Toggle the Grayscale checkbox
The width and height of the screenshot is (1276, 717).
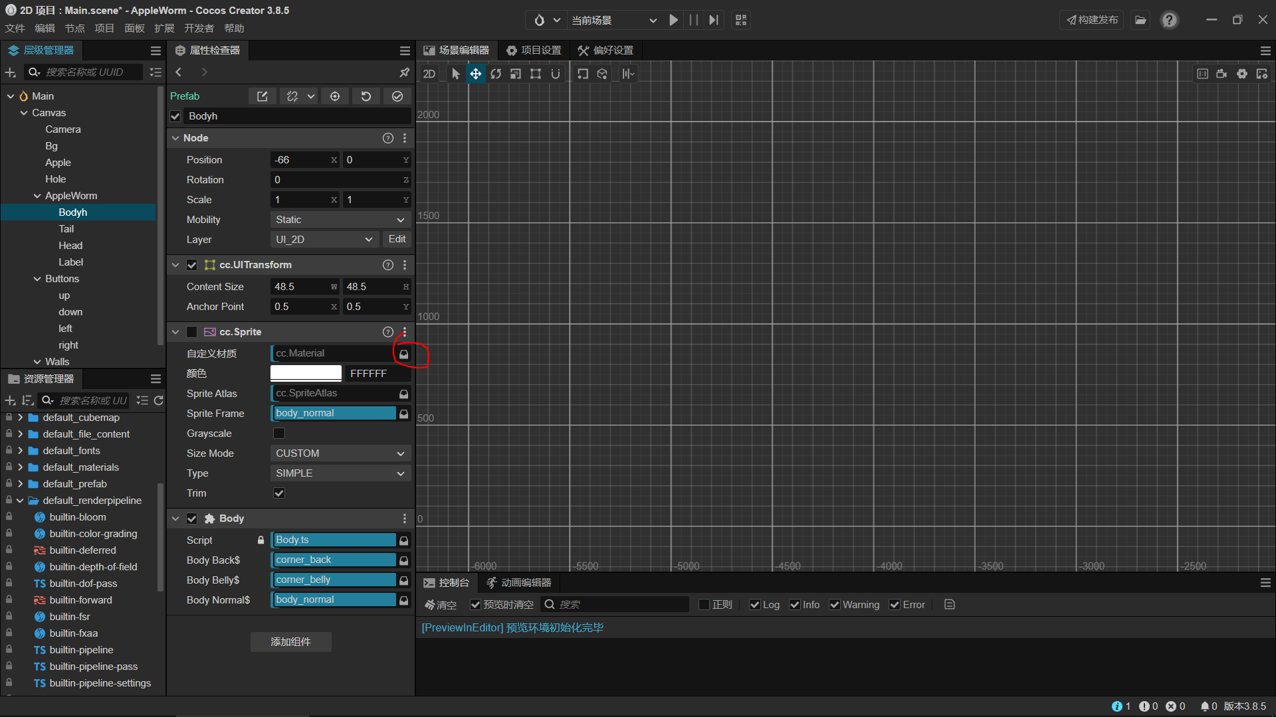click(279, 434)
